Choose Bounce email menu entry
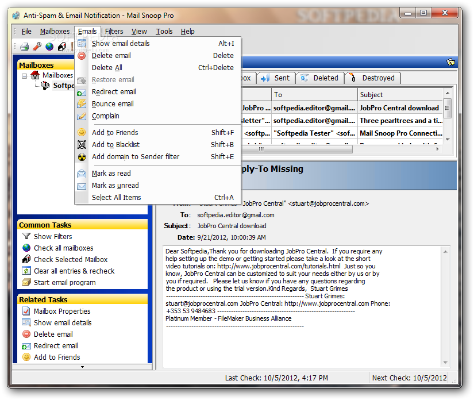Screen dimensions: 474x400 tap(158, 104)
